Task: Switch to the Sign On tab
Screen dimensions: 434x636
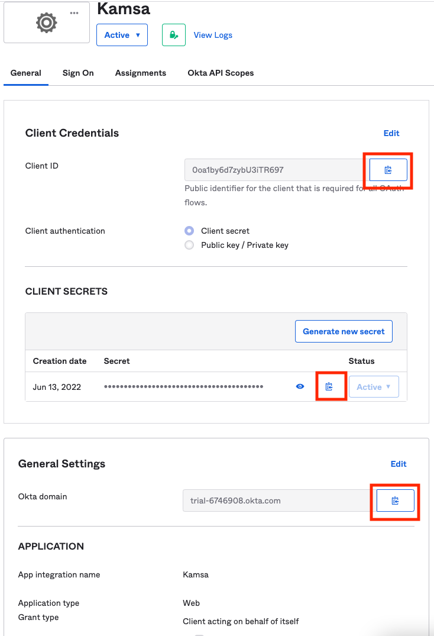Action: coord(78,73)
